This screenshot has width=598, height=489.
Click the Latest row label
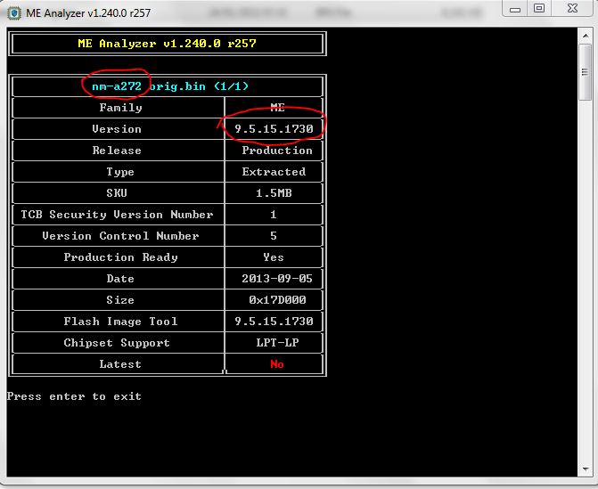click(120, 364)
